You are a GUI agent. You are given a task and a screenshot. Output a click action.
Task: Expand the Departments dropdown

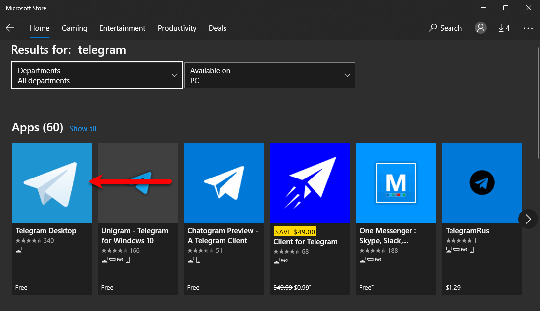97,75
